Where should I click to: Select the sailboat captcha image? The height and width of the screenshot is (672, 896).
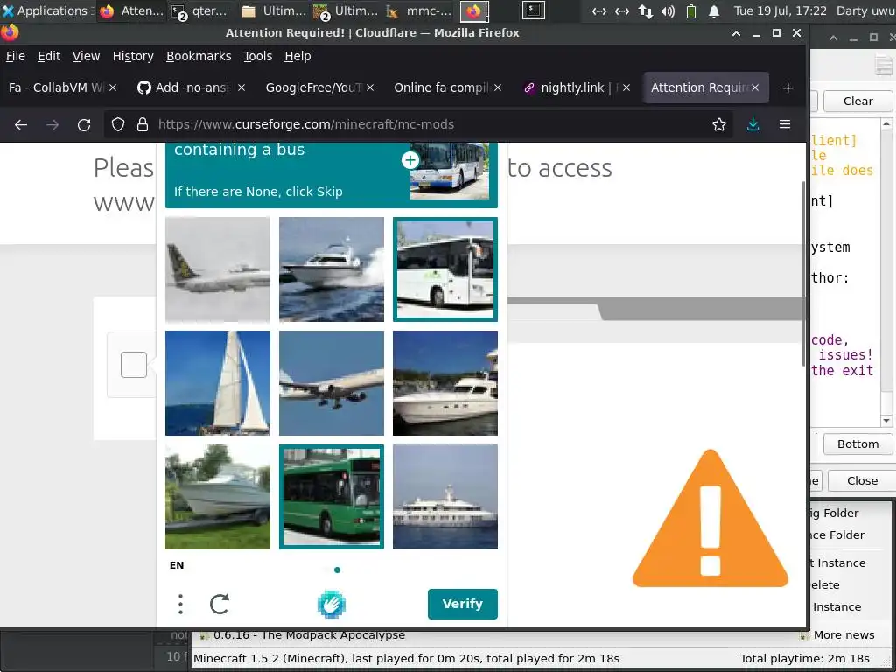pos(218,383)
